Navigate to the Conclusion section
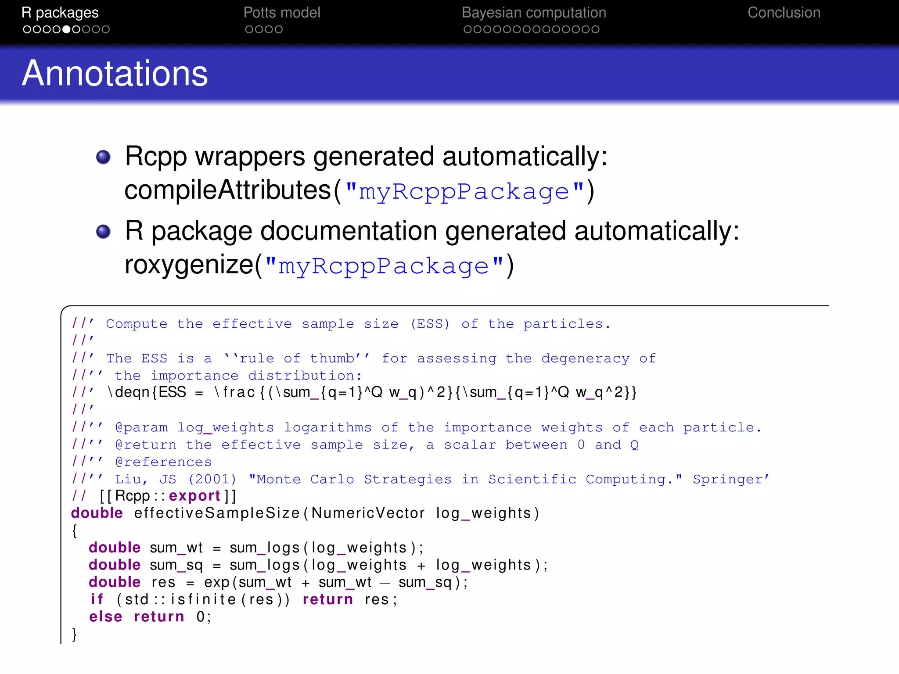Image resolution: width=899 pixels, height=674 pixels. tap(784, 13)
